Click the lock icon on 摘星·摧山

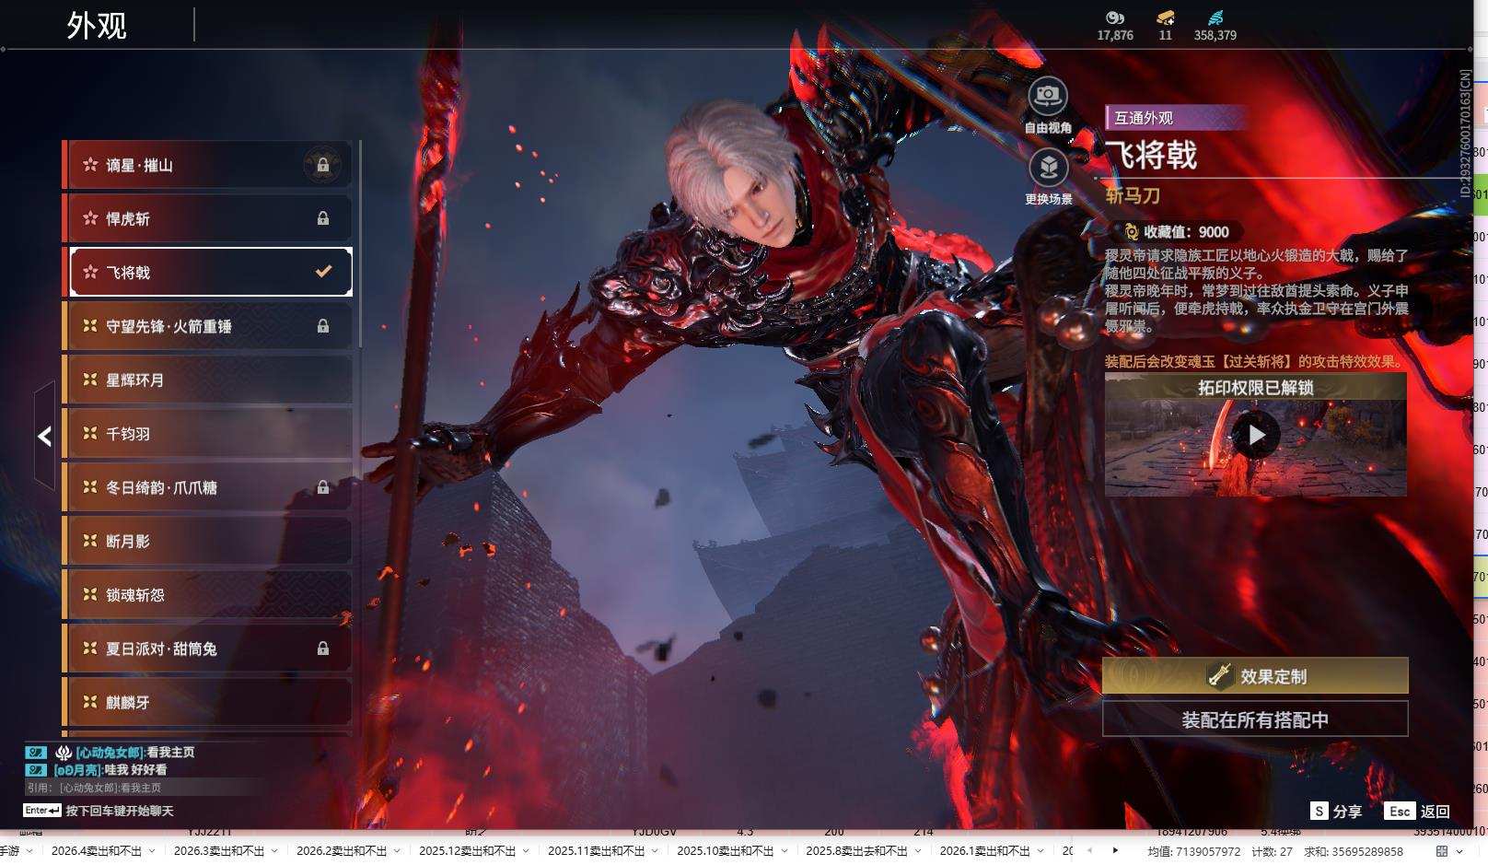323,166
